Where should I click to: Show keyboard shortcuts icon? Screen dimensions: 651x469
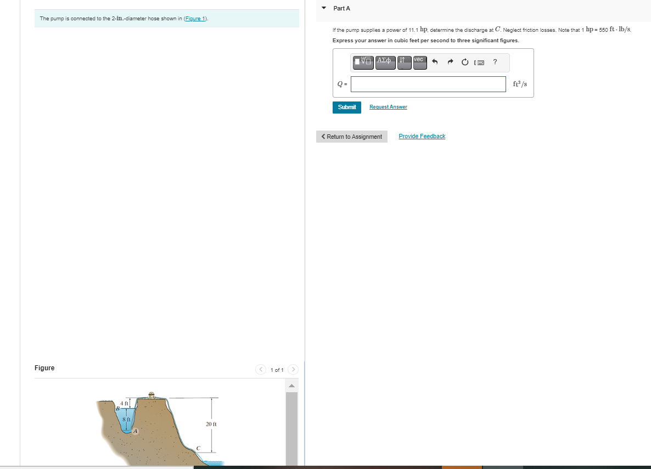click(x=479, y=63)
